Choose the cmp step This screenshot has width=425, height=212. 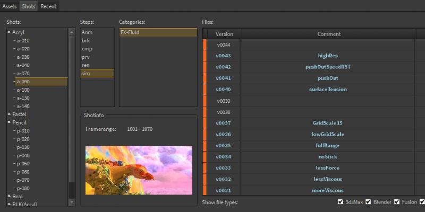click(86, 49)
